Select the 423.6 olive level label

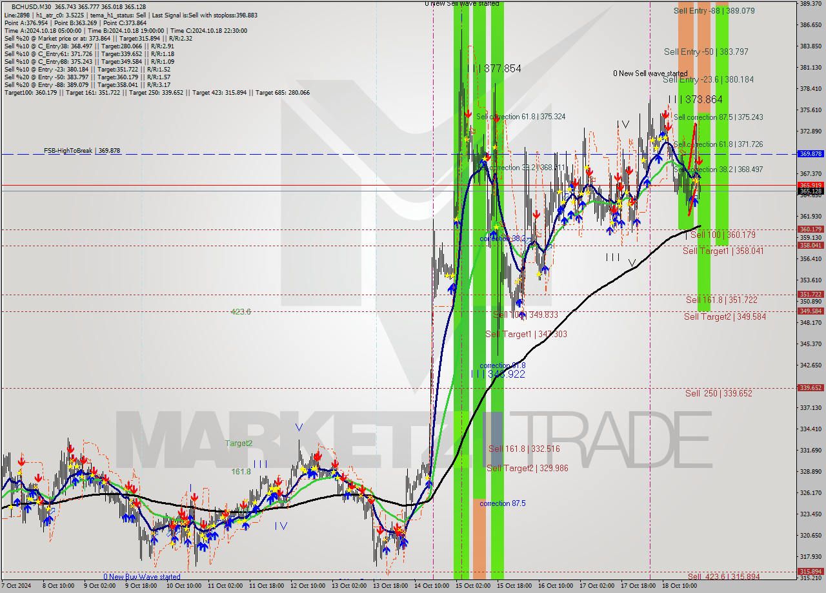[241, 312]
